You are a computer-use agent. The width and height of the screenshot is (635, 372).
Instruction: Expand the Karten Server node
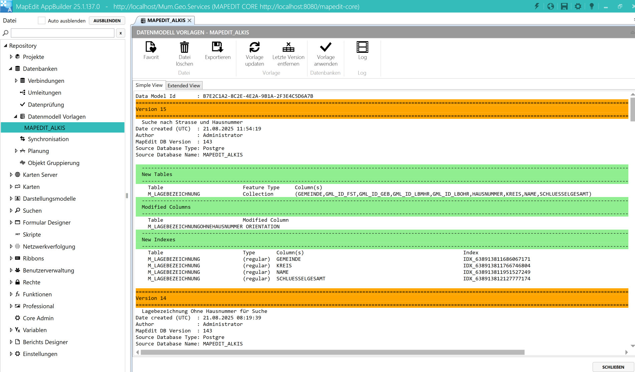coord(11,175)
